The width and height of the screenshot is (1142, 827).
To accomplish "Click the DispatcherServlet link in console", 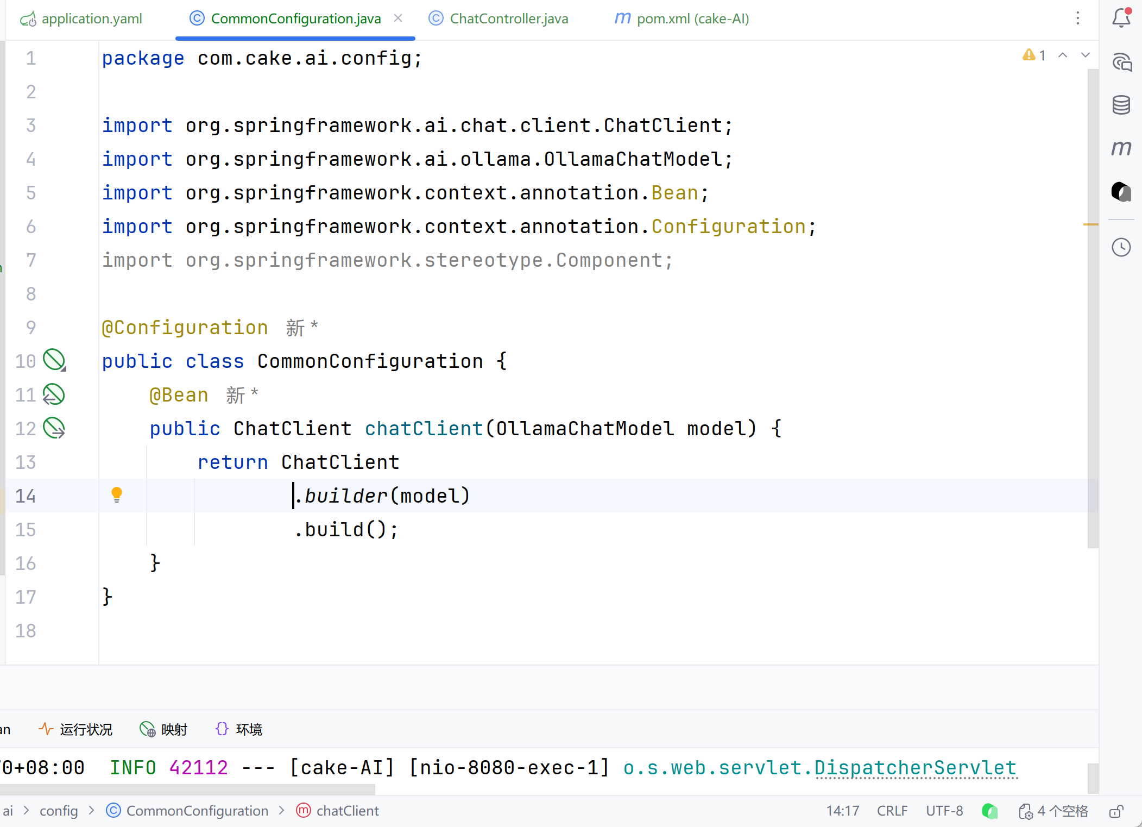I will pos(915,768).
